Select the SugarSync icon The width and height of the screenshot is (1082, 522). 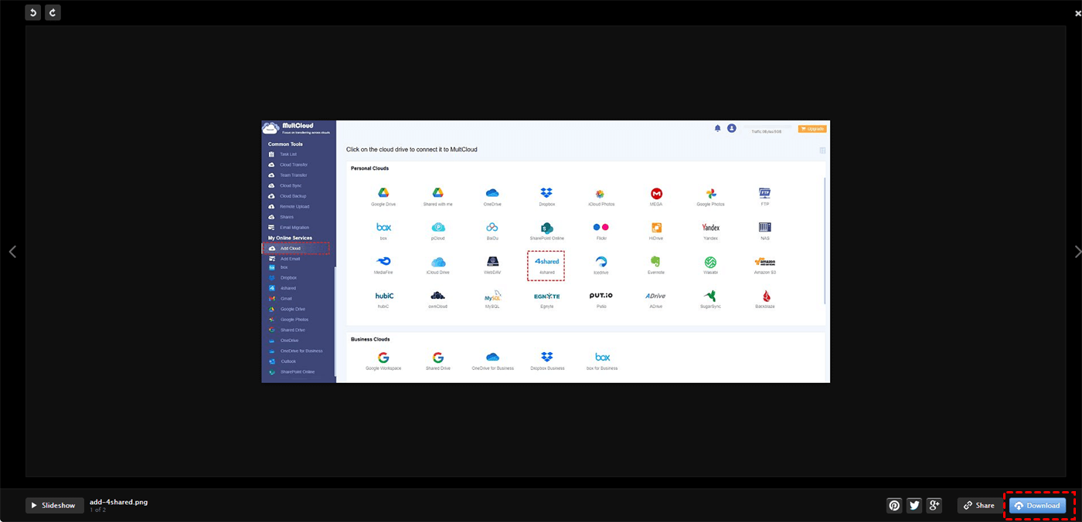[710, 296]
